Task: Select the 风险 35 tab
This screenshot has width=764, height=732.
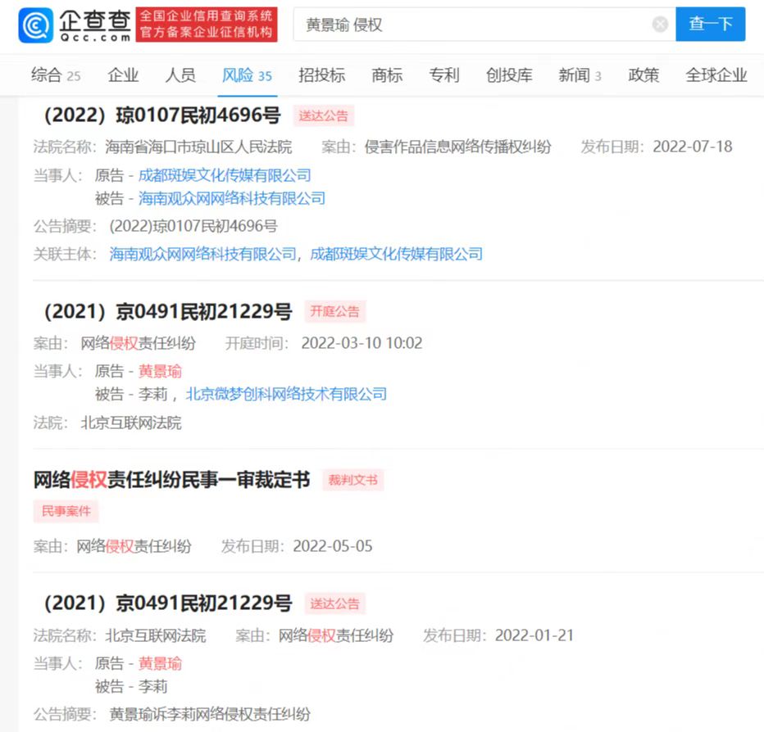Action: pyautogui.click(x=247, y=75)
